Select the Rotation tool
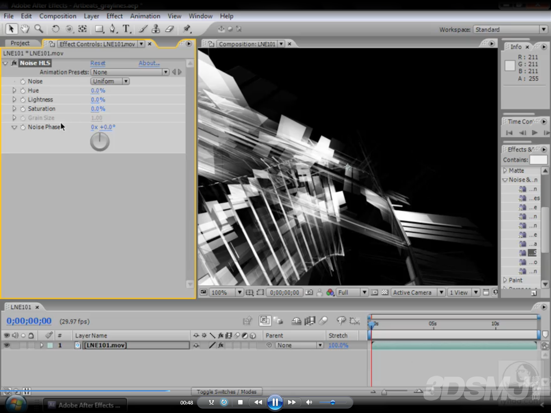The width and height of the screenshot is (551, 413). click(x=55, y=29)
